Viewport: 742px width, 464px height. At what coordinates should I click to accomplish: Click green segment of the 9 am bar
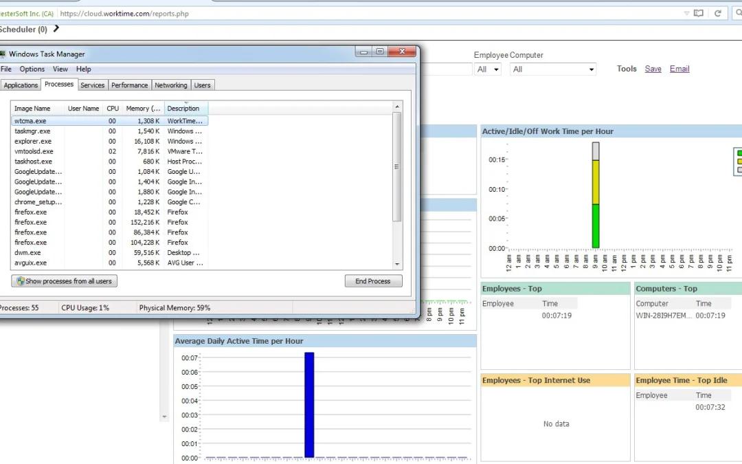point(596,226)
